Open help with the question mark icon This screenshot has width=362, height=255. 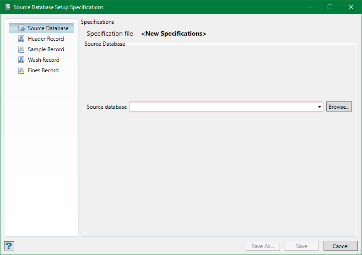[9, 246]
